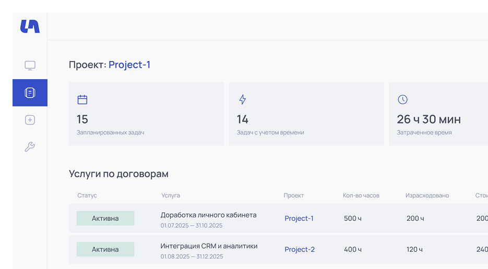This screenshot has width=488, height=269.
Task: Sort by the Израсходовано column header
Action: coord(427,195)
